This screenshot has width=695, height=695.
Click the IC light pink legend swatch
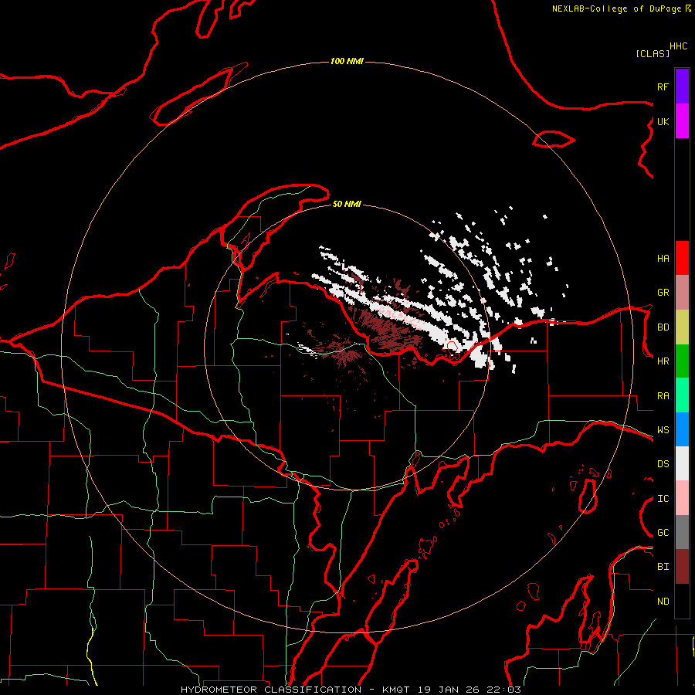coord(682,498)
